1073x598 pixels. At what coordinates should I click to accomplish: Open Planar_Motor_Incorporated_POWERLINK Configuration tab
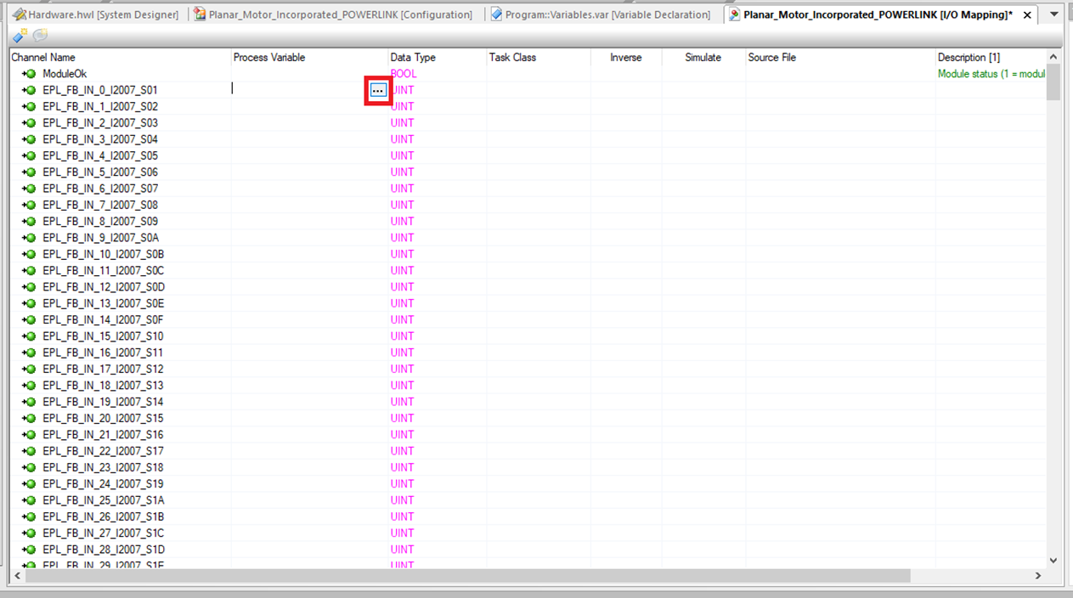click(x=340, y=14)
